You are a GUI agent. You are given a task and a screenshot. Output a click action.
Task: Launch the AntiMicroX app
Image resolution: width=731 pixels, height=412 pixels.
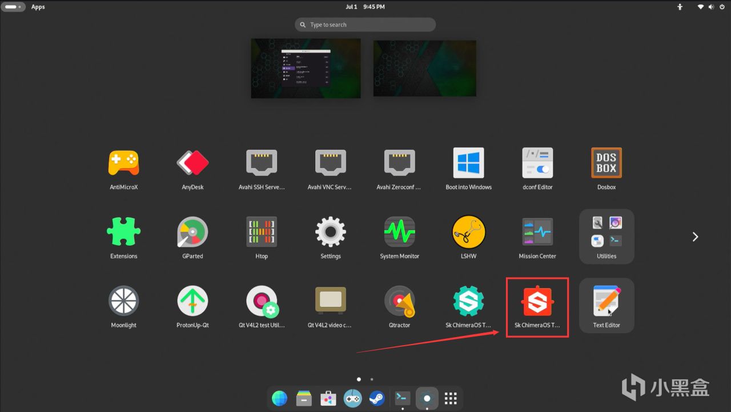click(x=123, y=163)
